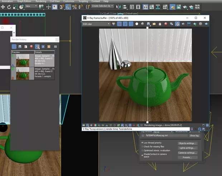Uncheck Low thread priority
222x176 pixels.
click(143, 143)
